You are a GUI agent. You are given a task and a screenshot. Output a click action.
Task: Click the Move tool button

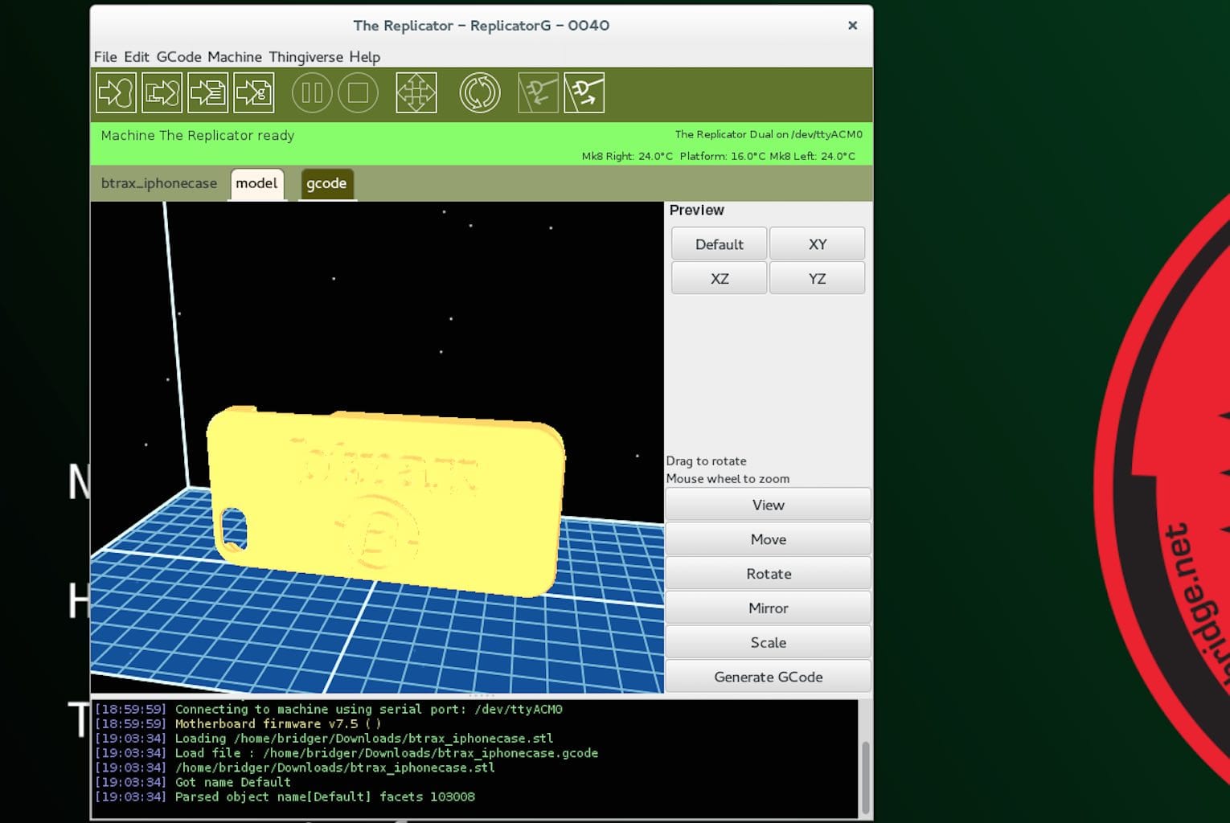768,539
